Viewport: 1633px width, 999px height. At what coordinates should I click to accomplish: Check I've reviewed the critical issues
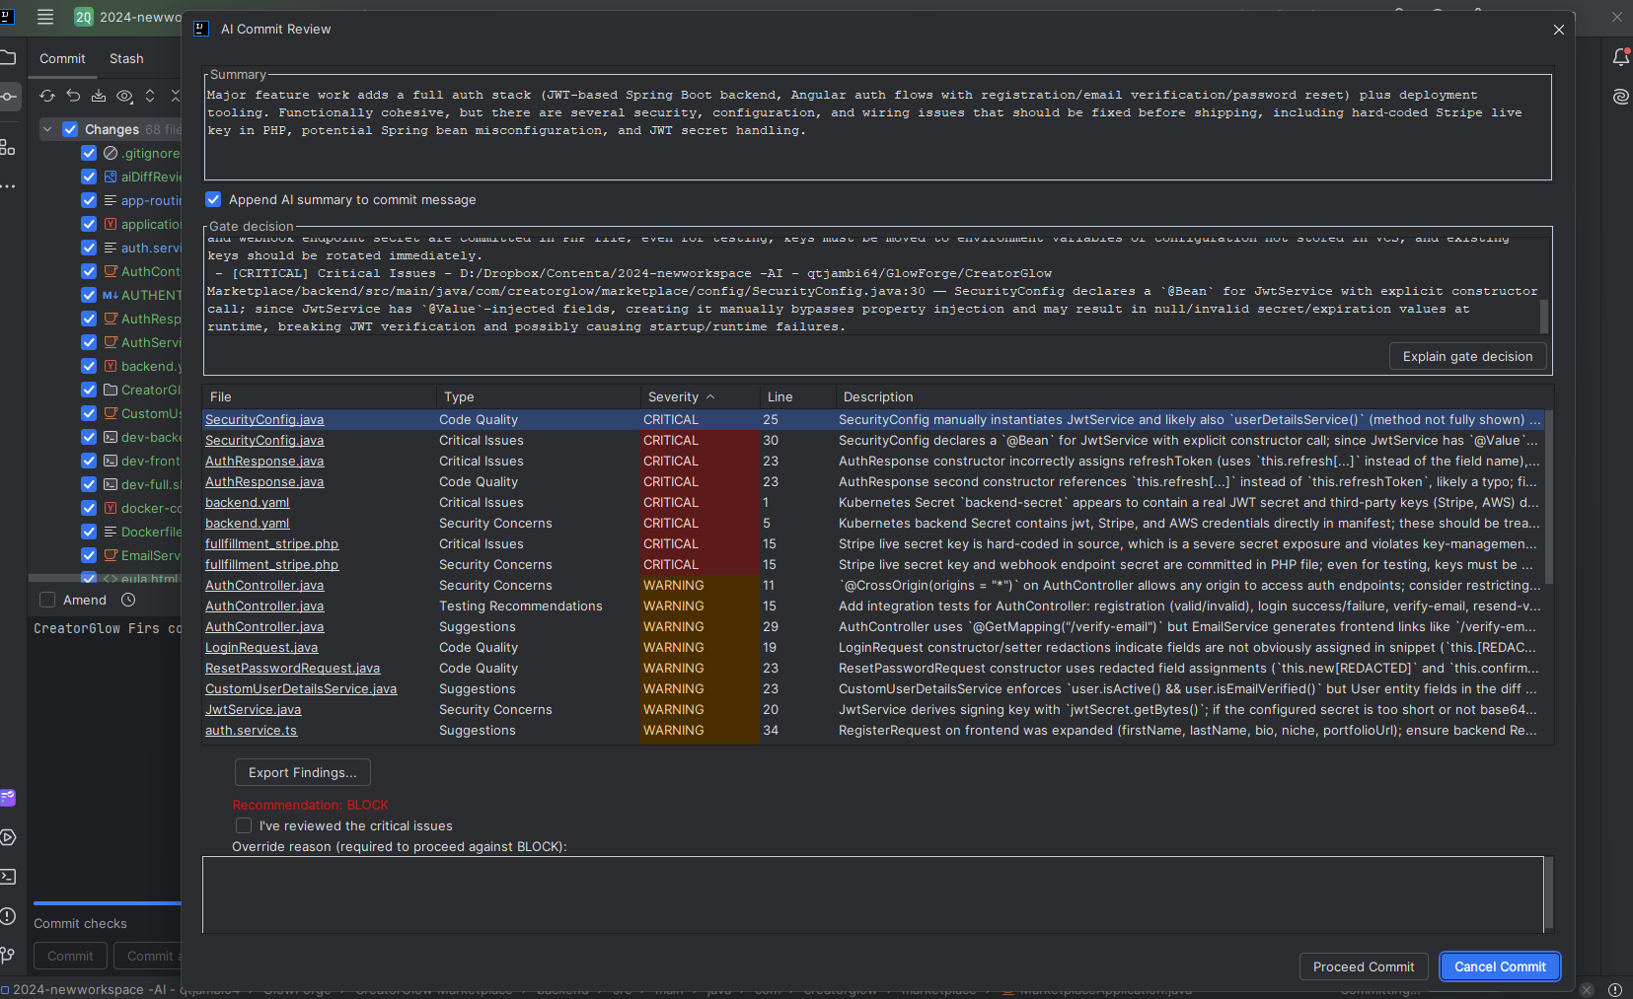click(243, 824)
